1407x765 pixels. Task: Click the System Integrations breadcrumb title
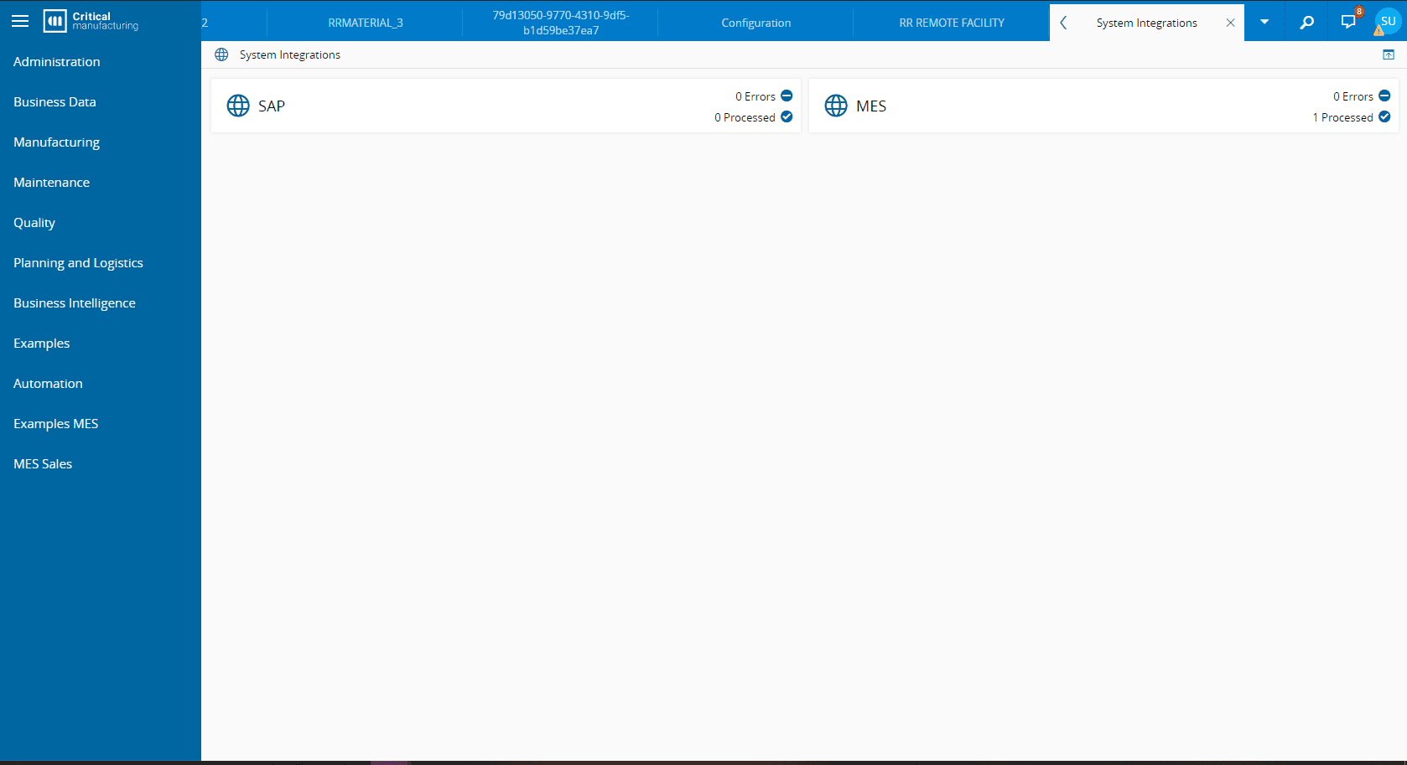pos(290,54)
